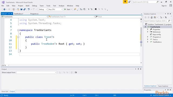Click the Pending Changes Filter clock icon
Viewport: 173px width, 97px height.
(x=161, y=17)
